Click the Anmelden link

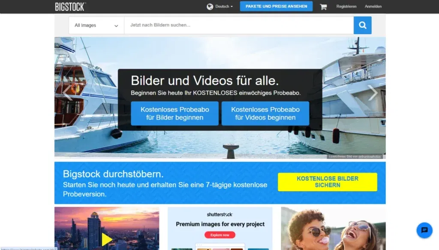373,6
